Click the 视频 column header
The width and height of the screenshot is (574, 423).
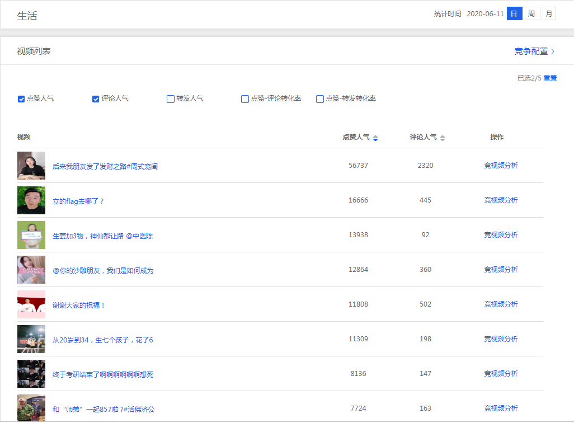pos(24,137)
